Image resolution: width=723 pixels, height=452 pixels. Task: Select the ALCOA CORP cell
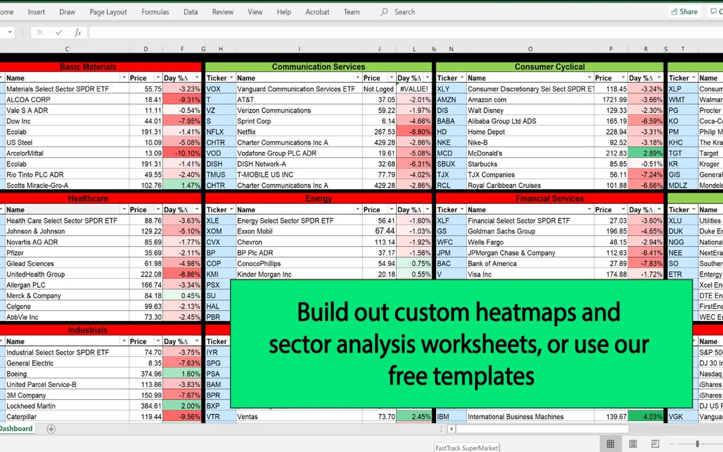tap(67, 99)
